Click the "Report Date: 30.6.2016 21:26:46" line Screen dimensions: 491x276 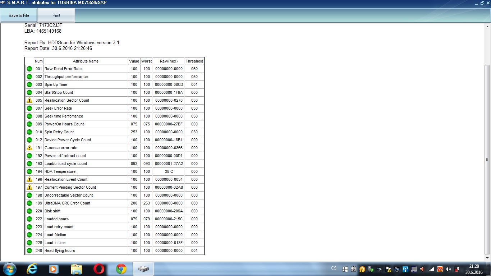tap(58, 48)
